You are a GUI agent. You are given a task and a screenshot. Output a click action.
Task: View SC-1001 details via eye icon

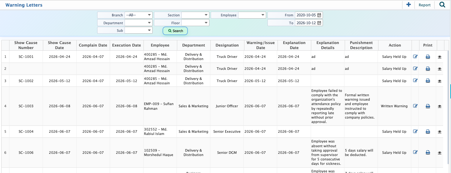[x=440, y=57]
